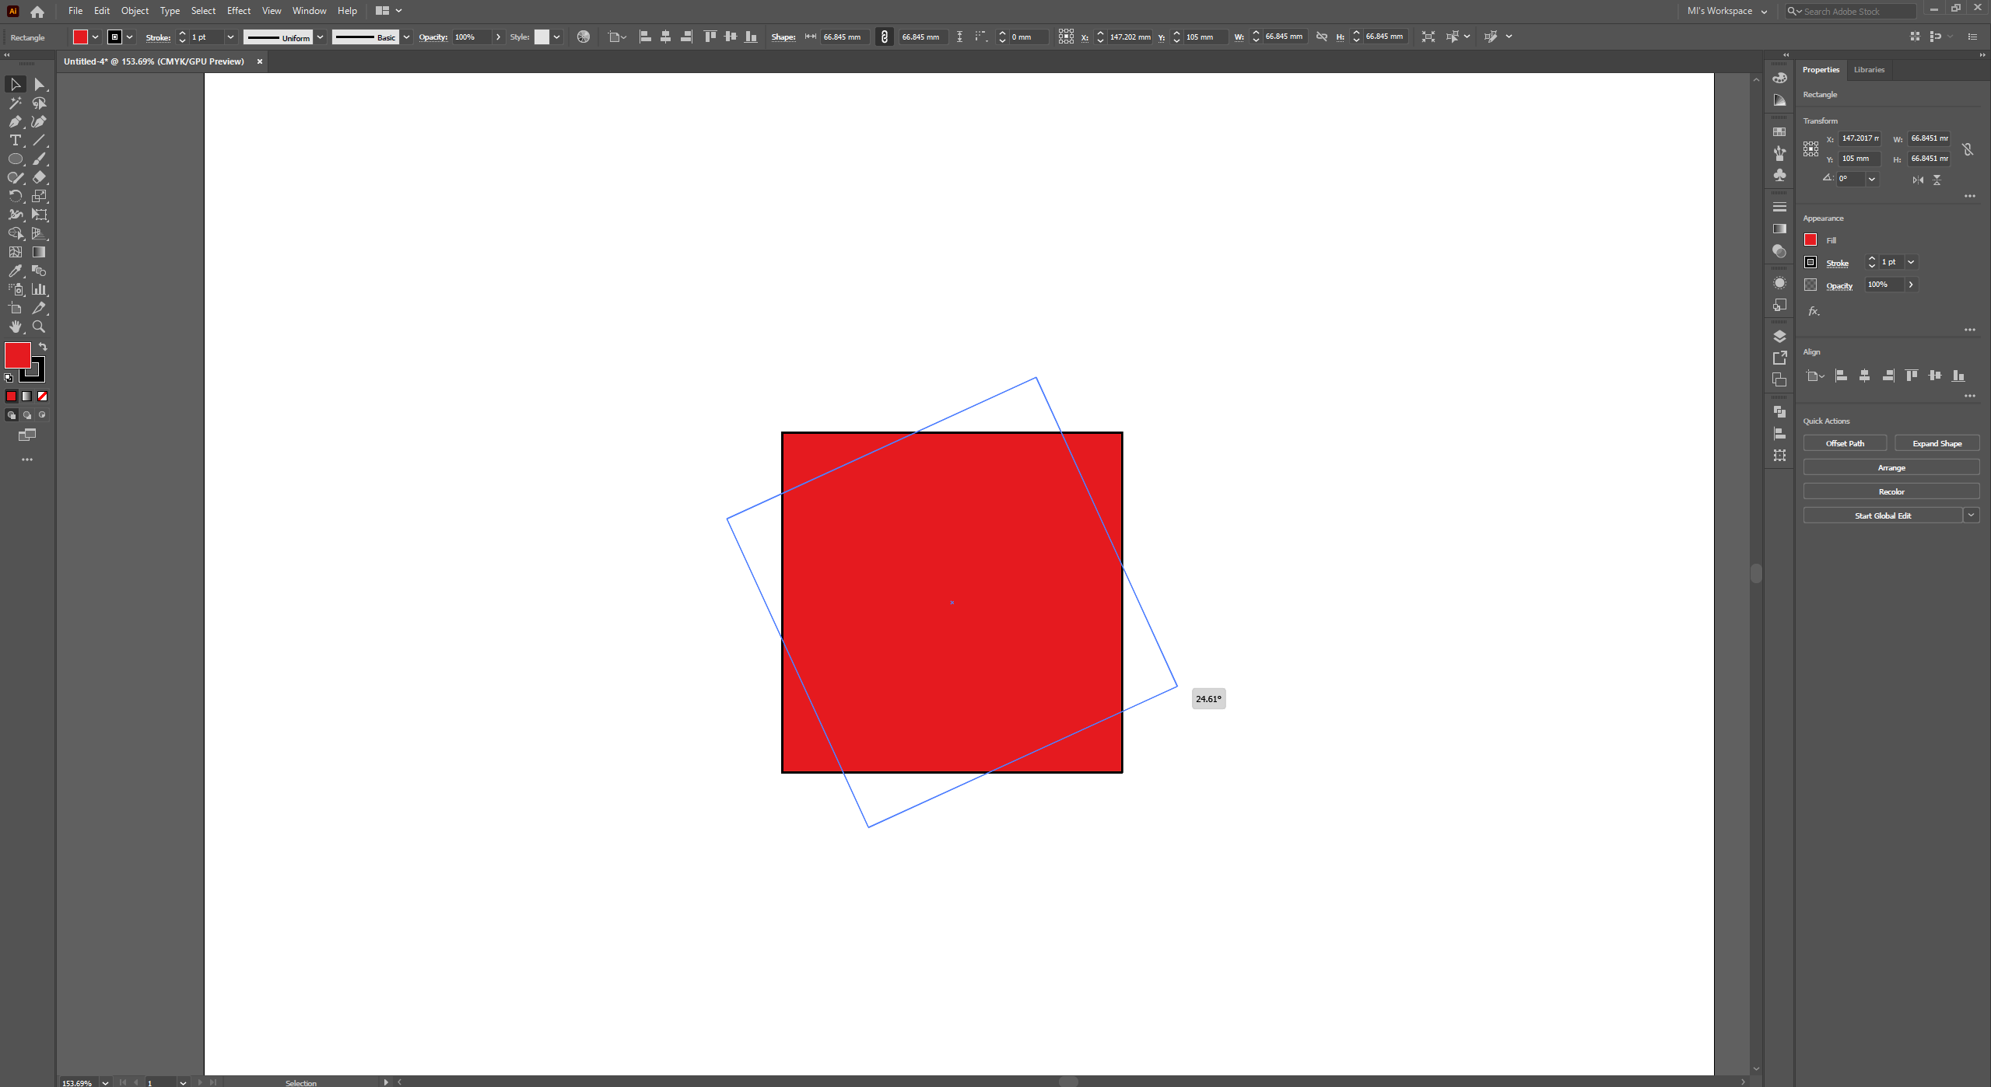Select the Zoom tool
This screenshot has height=1087, width=1991.
pos(39,327)
